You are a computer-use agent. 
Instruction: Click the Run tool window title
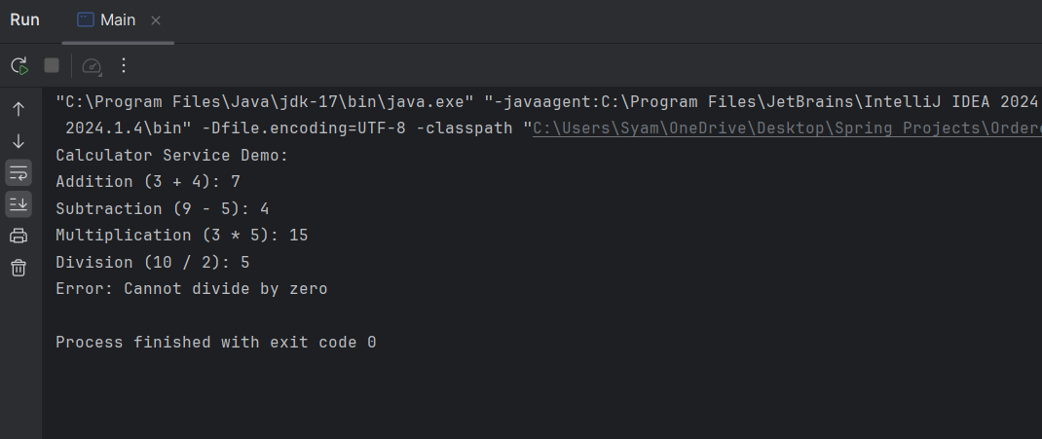(x=24, y=20)
